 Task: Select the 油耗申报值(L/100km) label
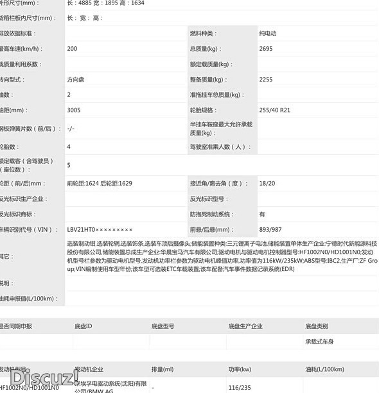pyautogui.click(x=29, y=299)
